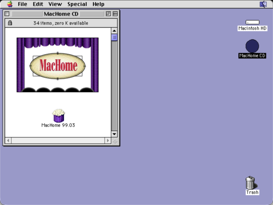Click the window resize grip corner
The width and height of the screenshot is (273, 205).
(115, 141)
